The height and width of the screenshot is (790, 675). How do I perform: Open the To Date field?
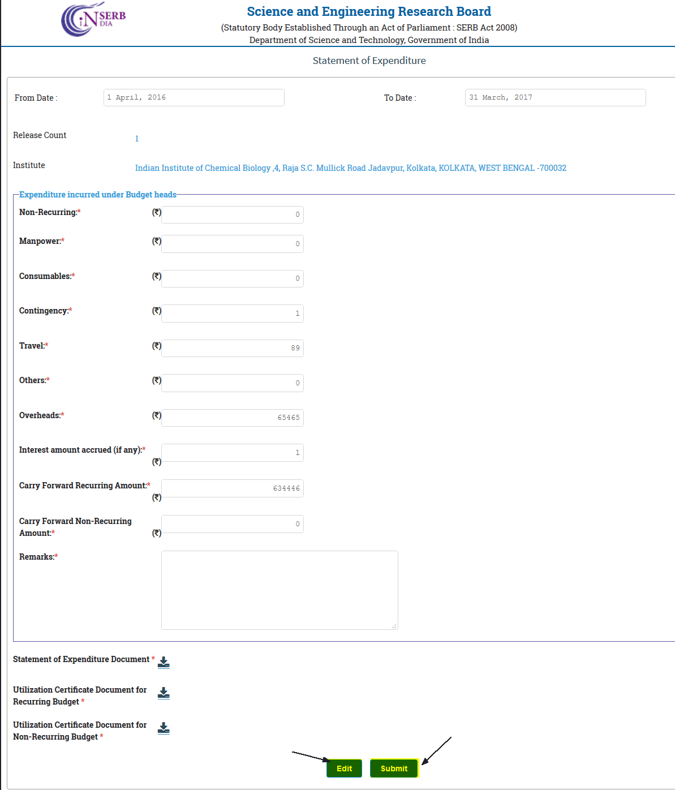pyautogui.click(x=555, y=97)
